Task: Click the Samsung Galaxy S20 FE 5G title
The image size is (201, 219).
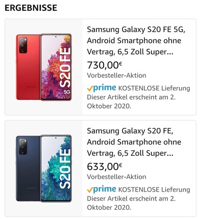Action: coord(136,40)
